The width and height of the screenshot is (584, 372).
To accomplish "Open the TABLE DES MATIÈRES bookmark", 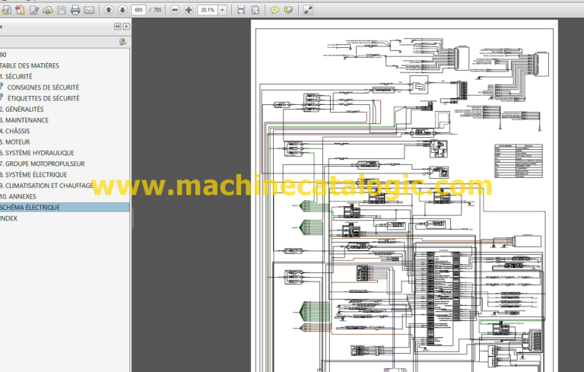I will coord(30,65).
